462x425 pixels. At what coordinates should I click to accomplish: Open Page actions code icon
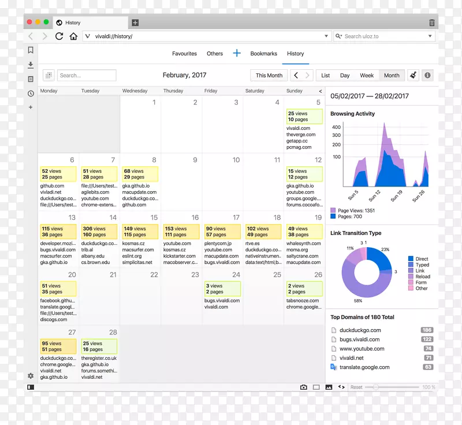pyautogui.click(x=341, y=387)
